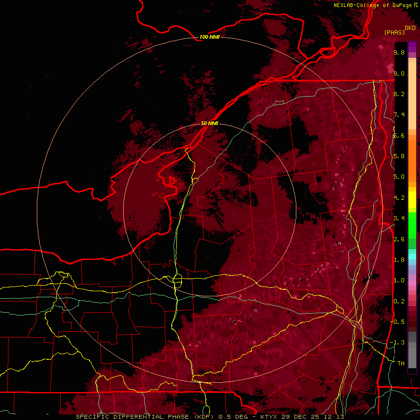
Task: Select the 0.2 scale value
Action: coord(399,301)
